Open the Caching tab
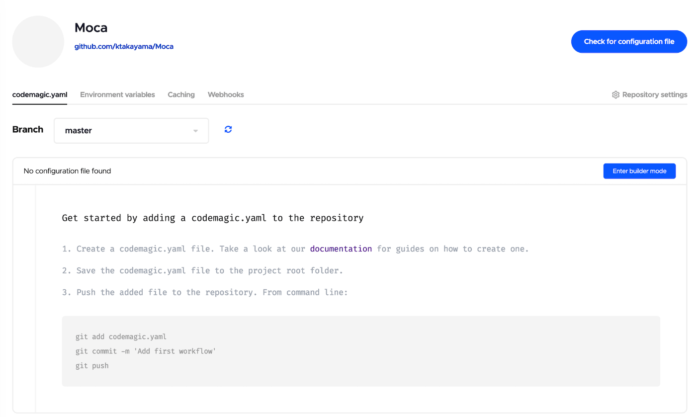Viewport: 696px width, 417px height. [x=181, y=94]
